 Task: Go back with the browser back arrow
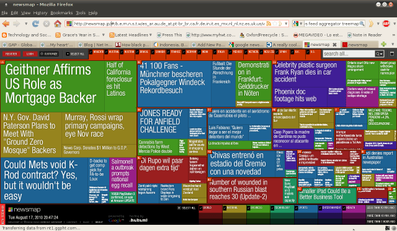(6, 24)
